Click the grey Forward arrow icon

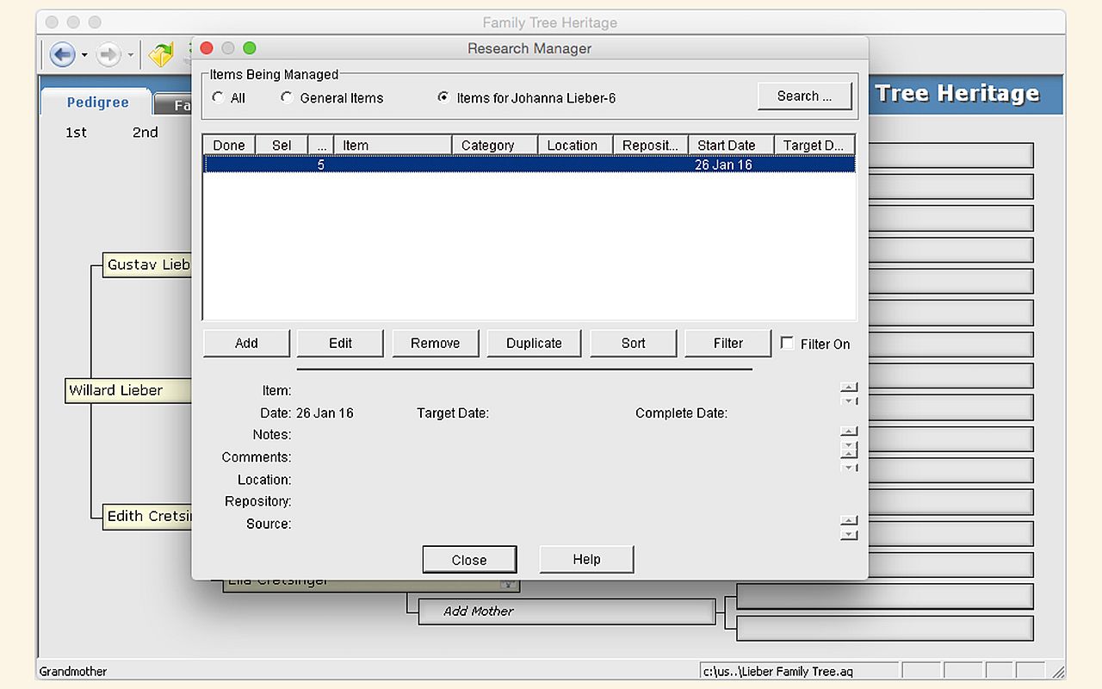pos(108,55)
